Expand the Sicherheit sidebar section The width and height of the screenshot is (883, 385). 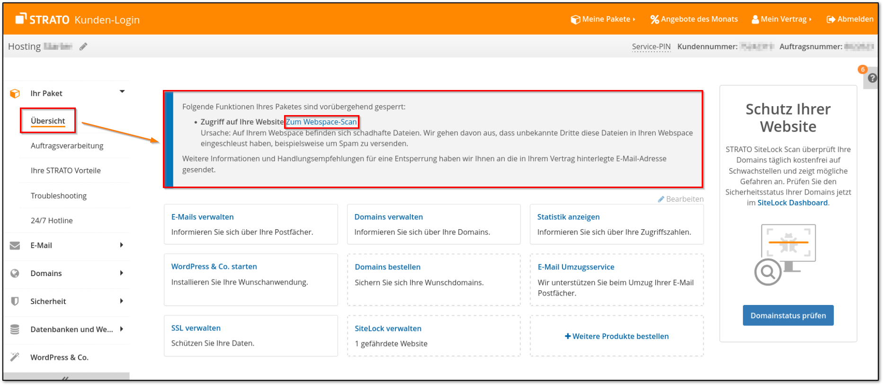(122, 301)
